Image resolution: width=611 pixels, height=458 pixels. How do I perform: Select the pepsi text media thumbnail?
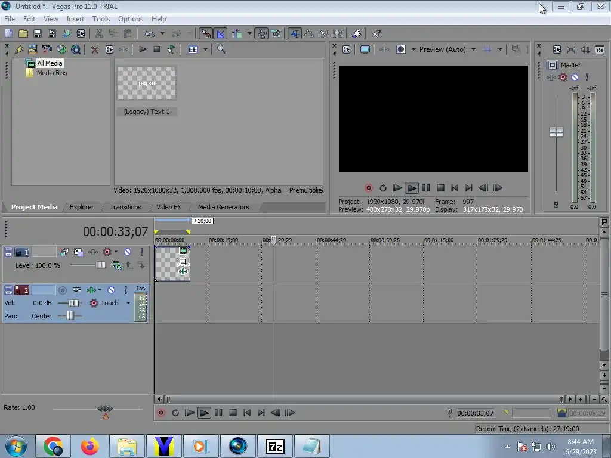tap(147, 83)
